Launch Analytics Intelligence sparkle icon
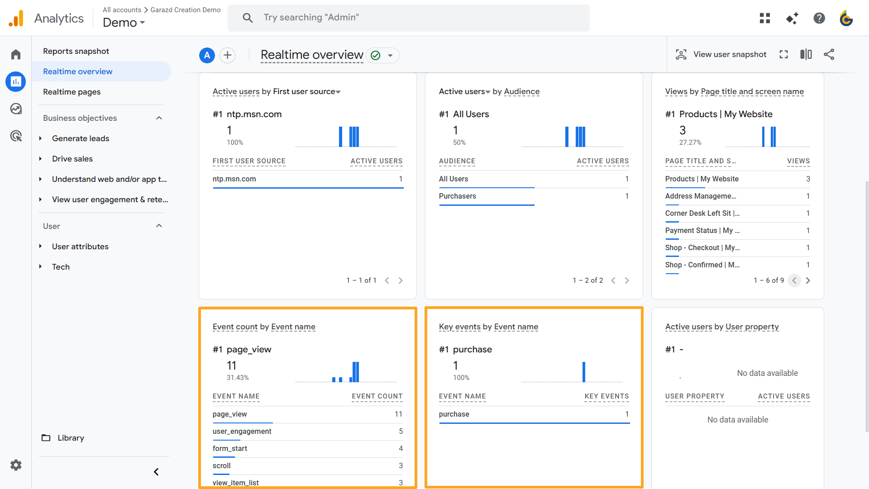 (x=792, y=18)
